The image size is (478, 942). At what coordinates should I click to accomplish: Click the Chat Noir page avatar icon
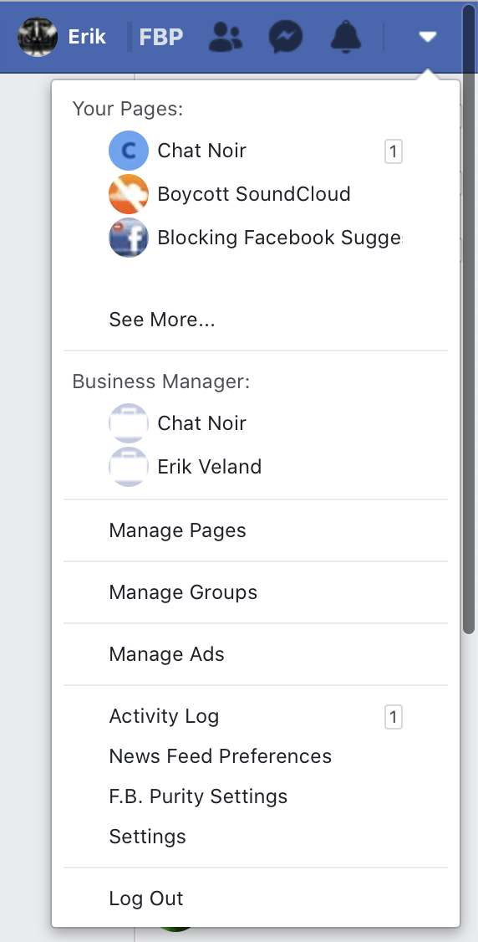129,151
